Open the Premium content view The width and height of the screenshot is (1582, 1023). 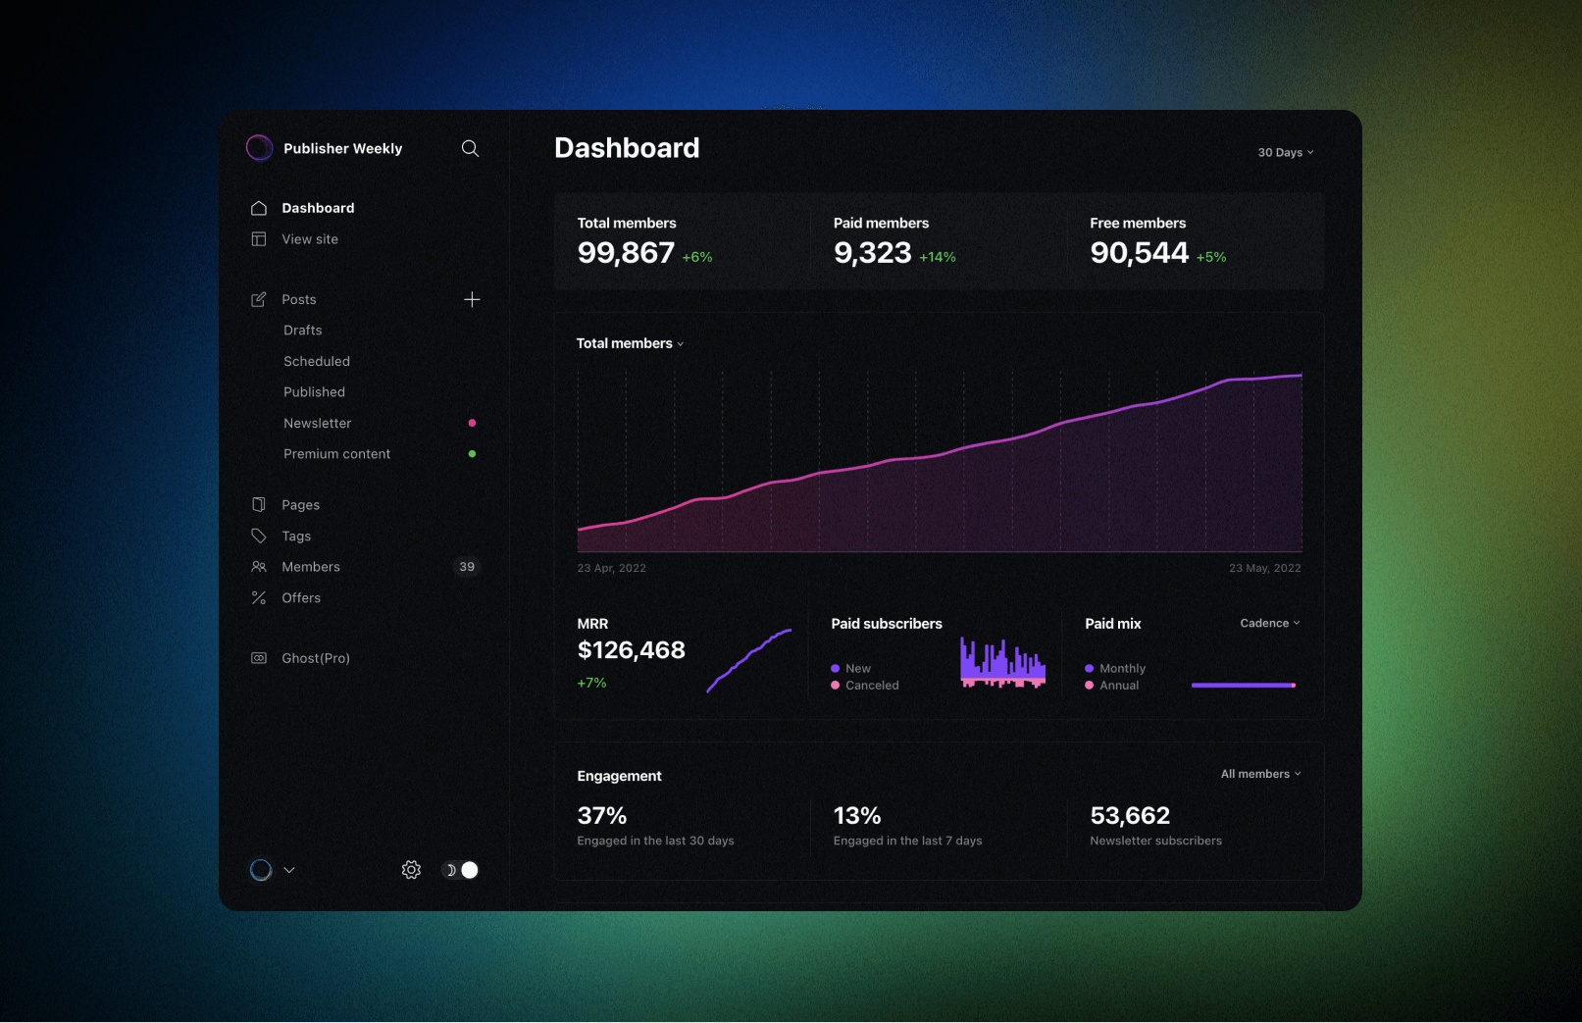pos(336,454)
